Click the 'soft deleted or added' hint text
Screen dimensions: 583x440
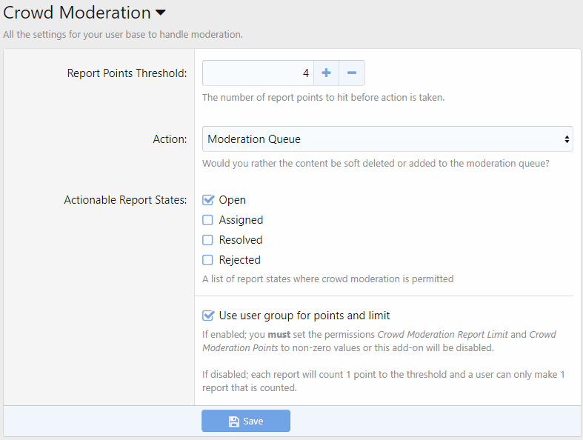(376, 163)
